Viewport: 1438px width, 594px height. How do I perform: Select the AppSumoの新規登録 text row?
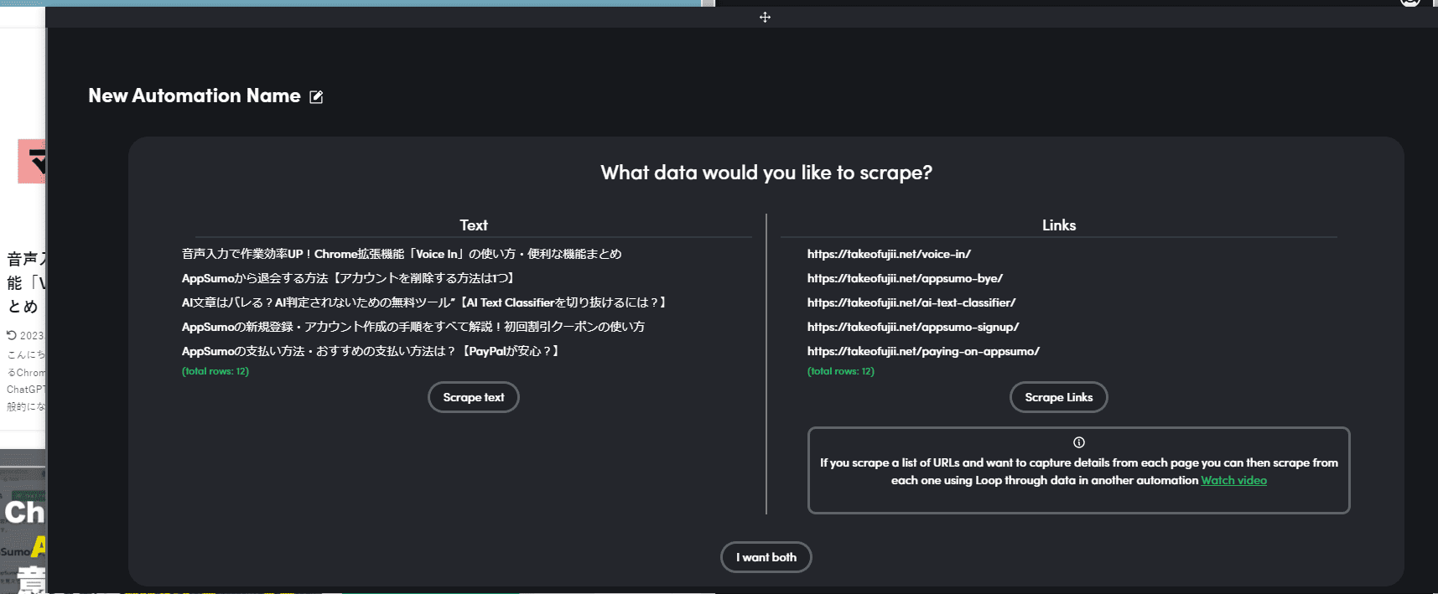[413, 327]
